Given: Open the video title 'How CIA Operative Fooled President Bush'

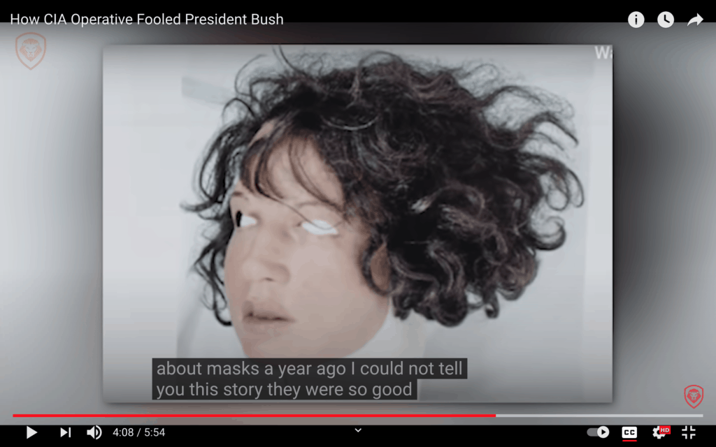Looking at the screenshot, I should pyautogui.click(x=147, y=19).
